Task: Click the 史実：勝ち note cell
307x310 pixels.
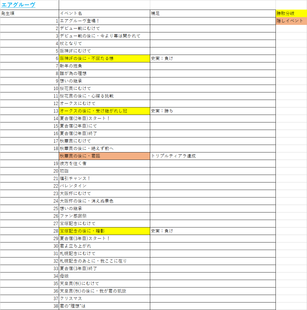Action: click(213, 111)
